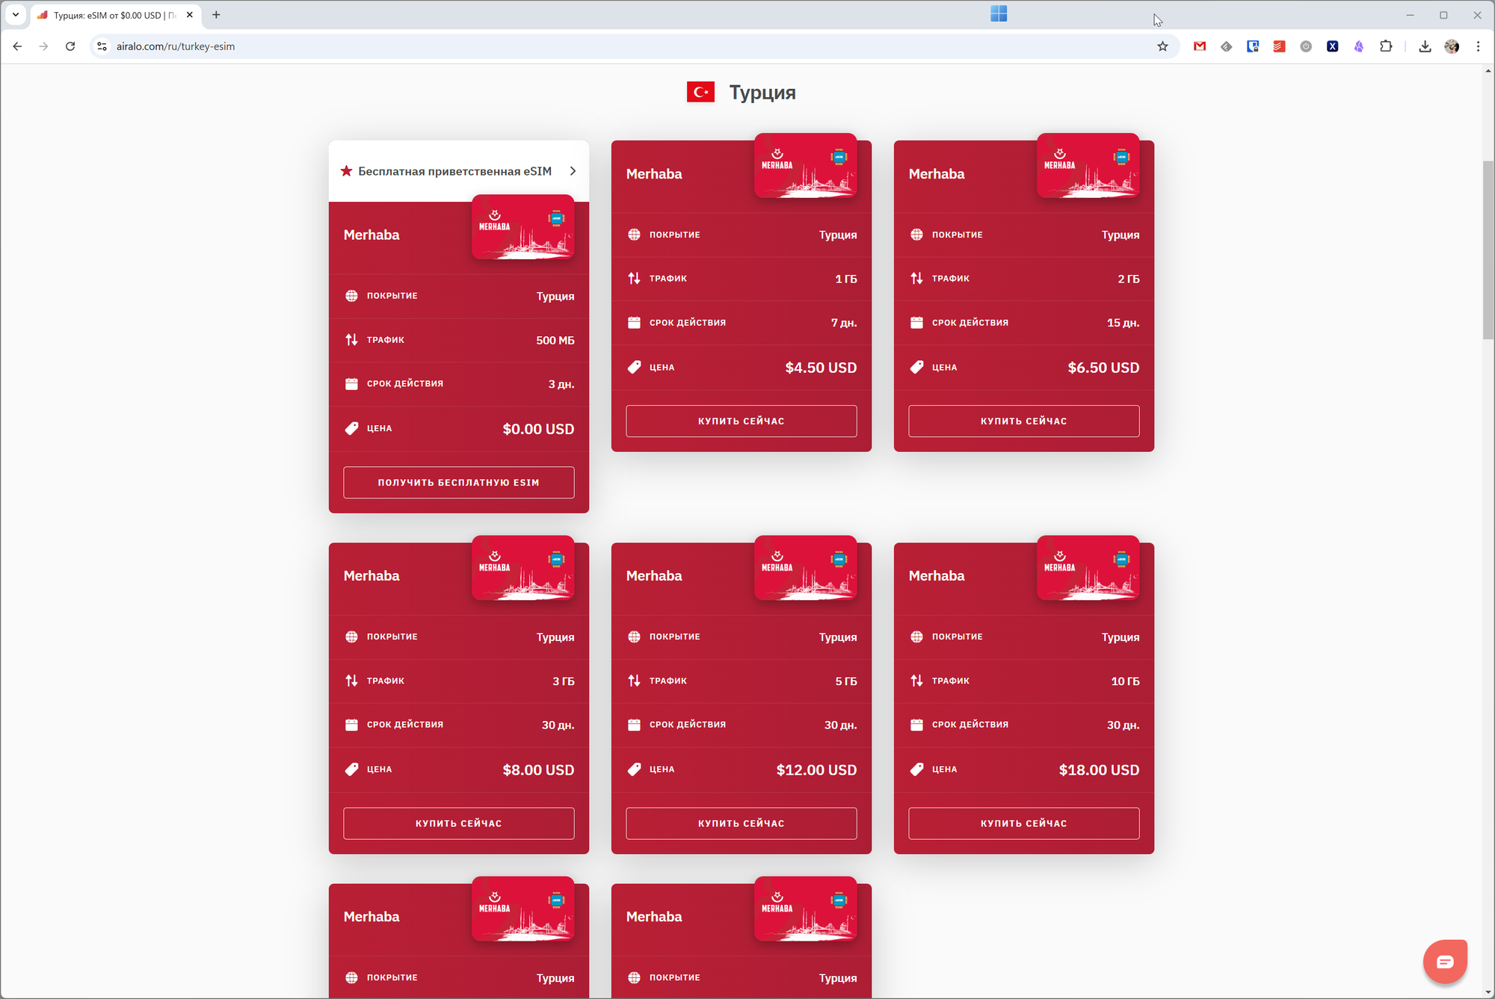Click Получить бесплатную eSIM button
1495x999 pixels.
458,482
